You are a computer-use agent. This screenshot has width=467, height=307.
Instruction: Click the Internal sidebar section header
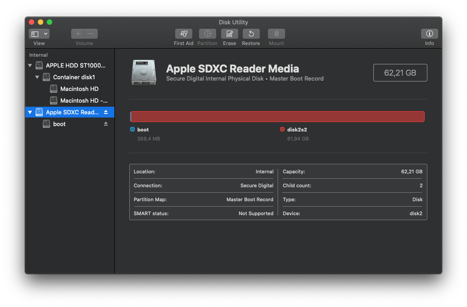pos(38,55)
